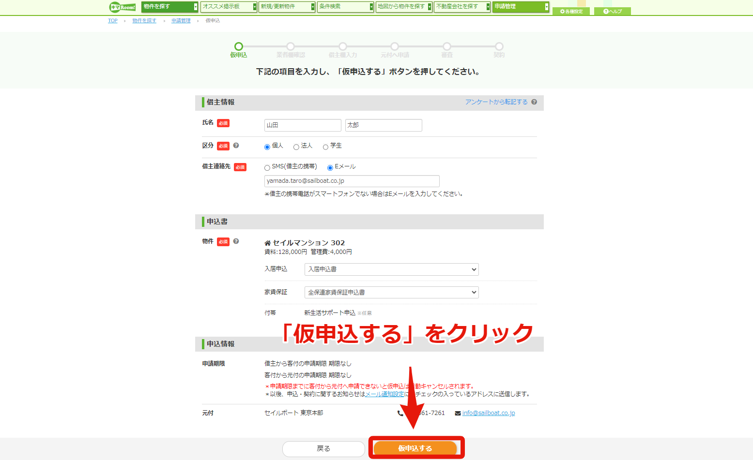Expand the 地図から物件を探す menu
753x460 pixels.
404,7
